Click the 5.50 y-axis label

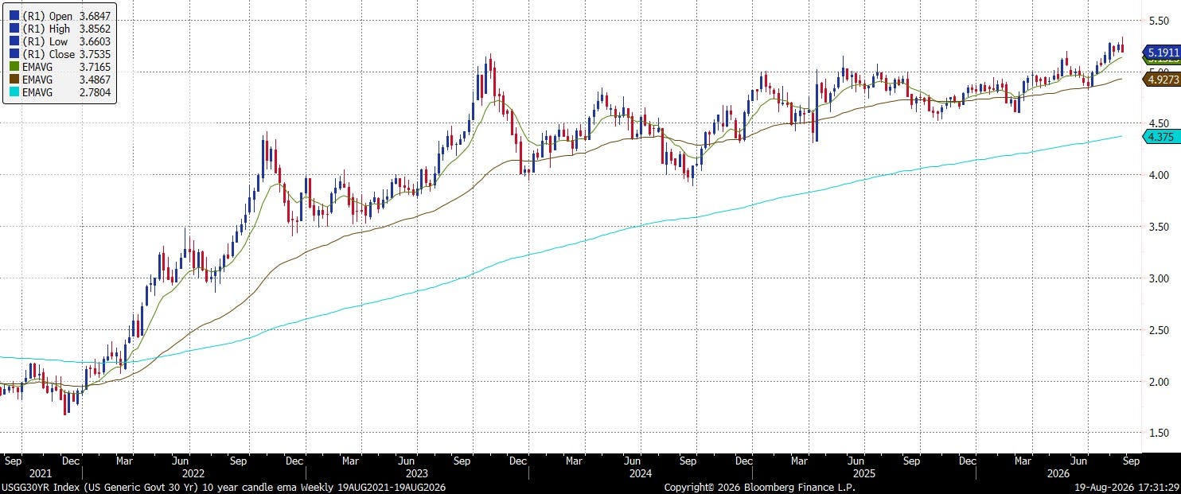coord(1159,20)
